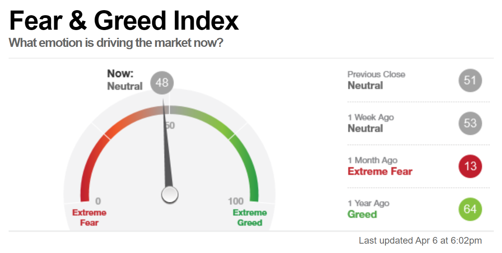Viewport: 502px width, 253px height.
Task: Click the green 64 Greed circle
Action: pos(470,209)
